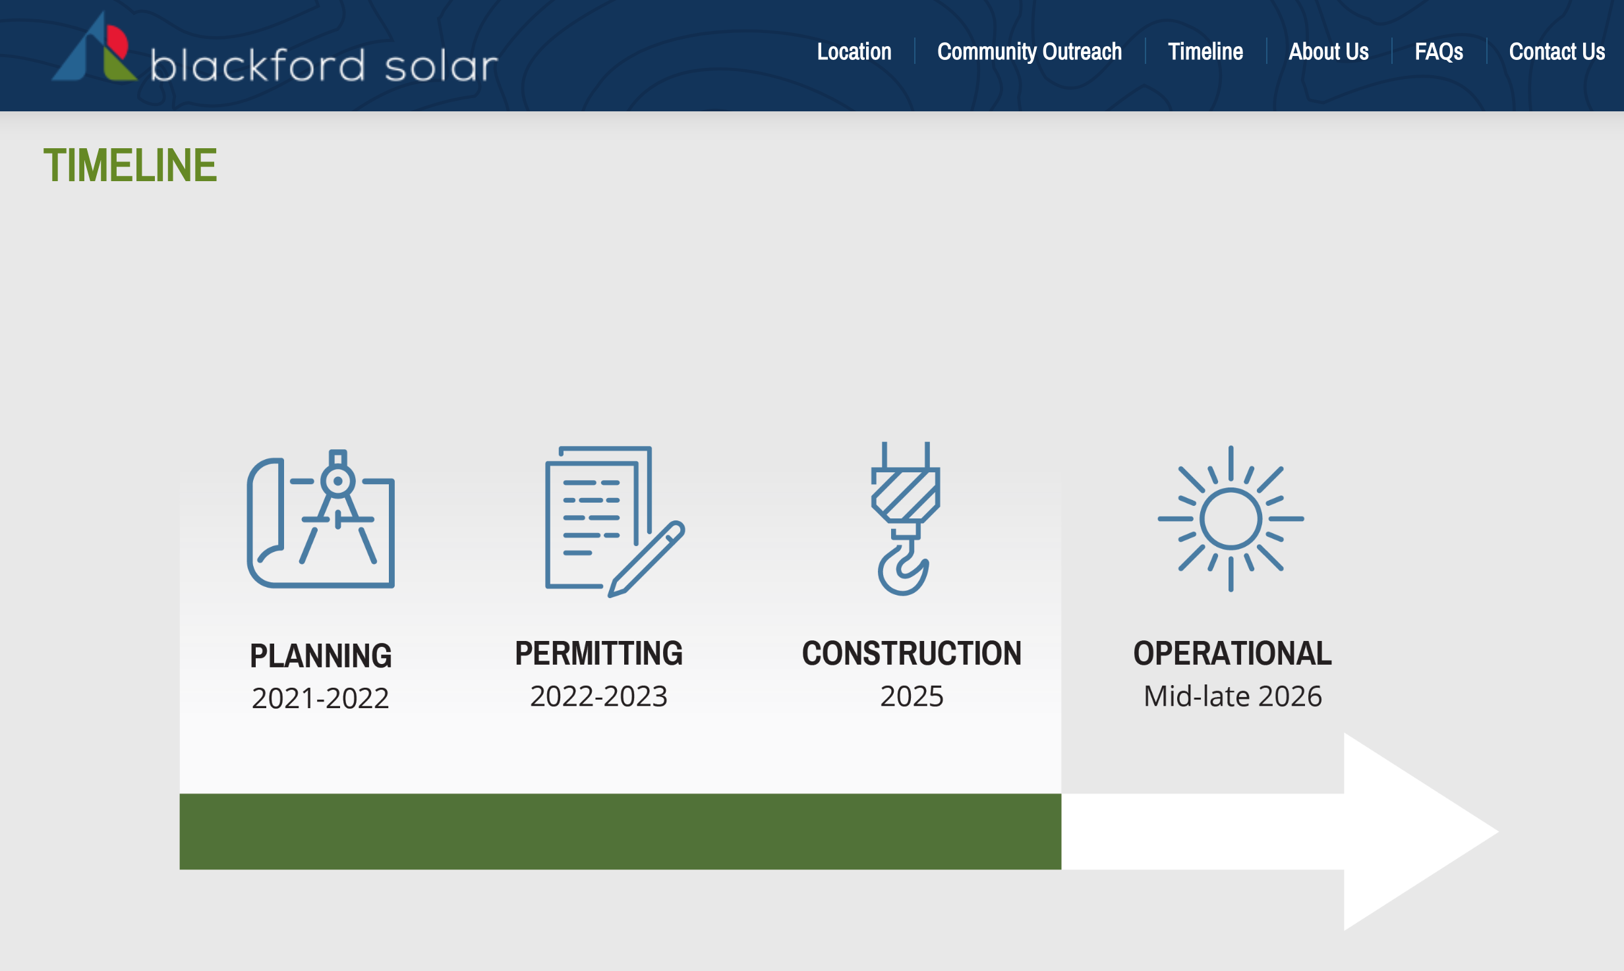
Task: Select the Contact Us link
Action: pyautogui.click(x=1557, y=51)
